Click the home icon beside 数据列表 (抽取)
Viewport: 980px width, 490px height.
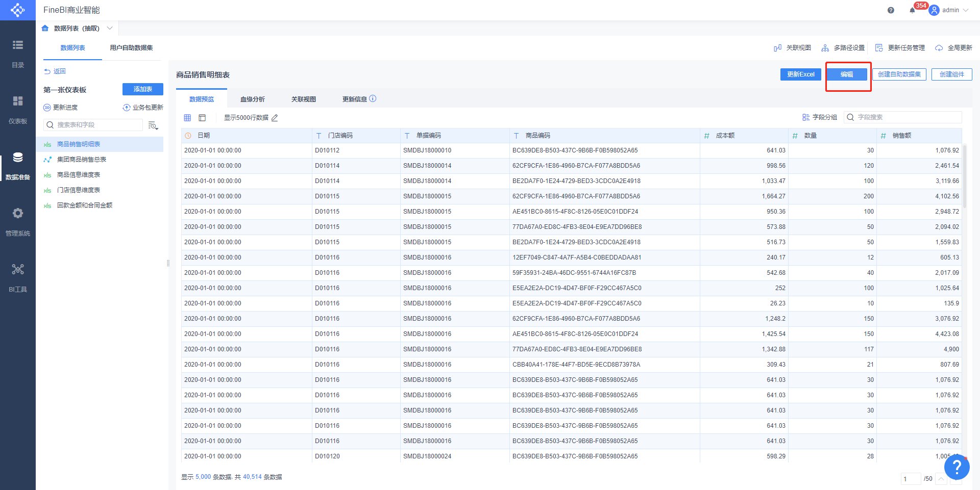pos(45,29)
